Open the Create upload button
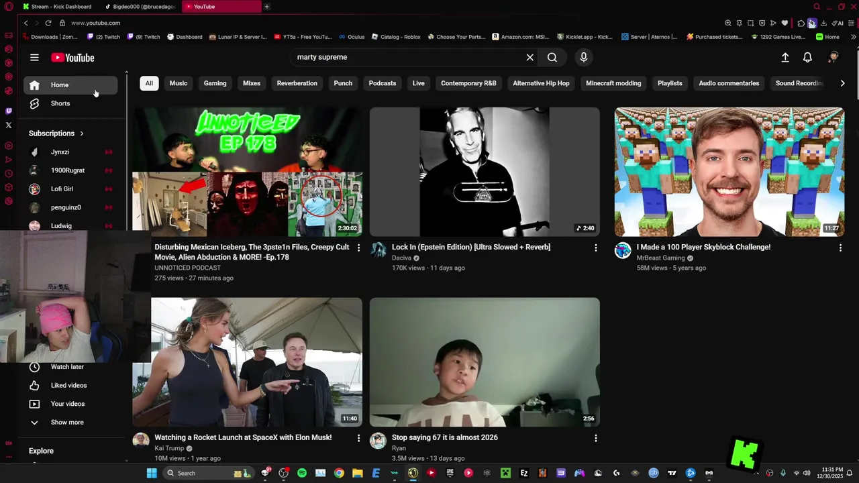Image resolution: width=859 pixels, height=483 pixels. pyautogui.click(x=785, y=58)
